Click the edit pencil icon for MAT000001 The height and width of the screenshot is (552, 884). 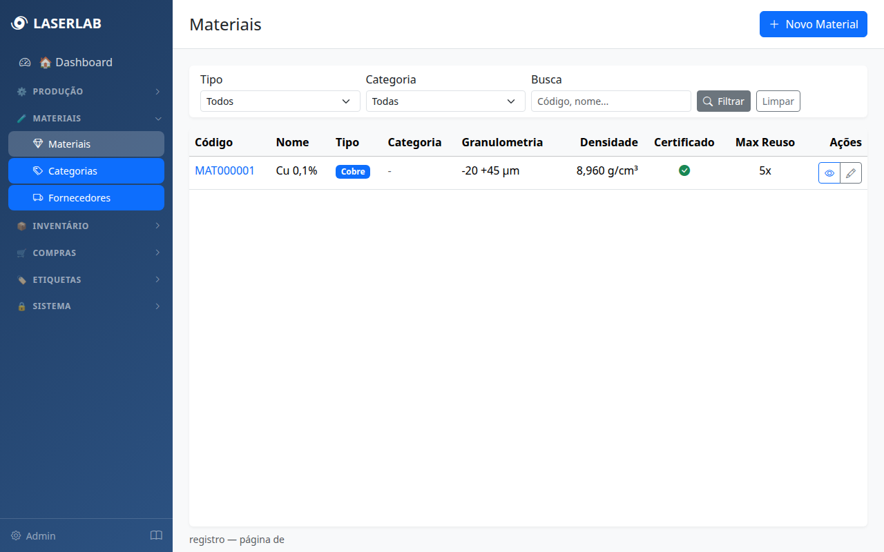[851, 172]
